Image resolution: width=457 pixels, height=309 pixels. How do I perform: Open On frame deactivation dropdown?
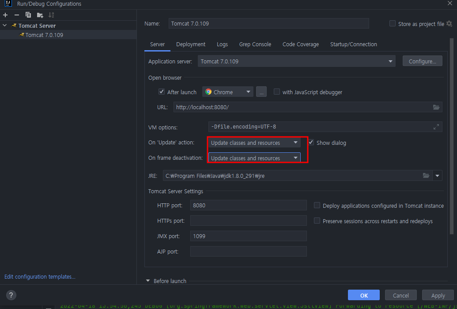(x=254, y=158)
